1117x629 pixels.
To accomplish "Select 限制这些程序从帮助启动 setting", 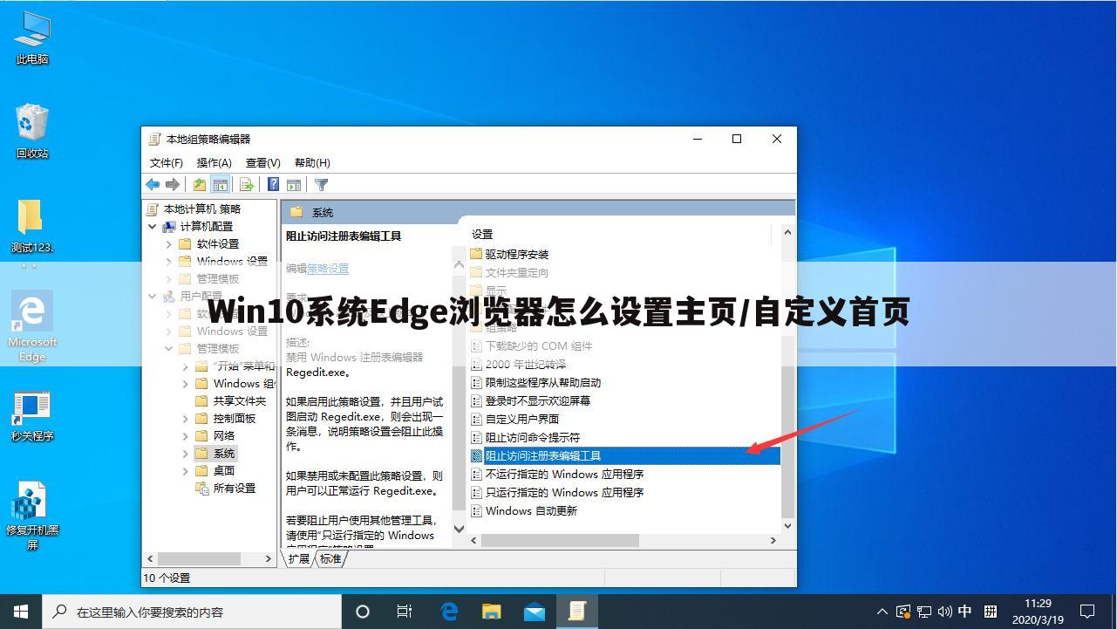I will pyautogui.click(x=542, y=382).
